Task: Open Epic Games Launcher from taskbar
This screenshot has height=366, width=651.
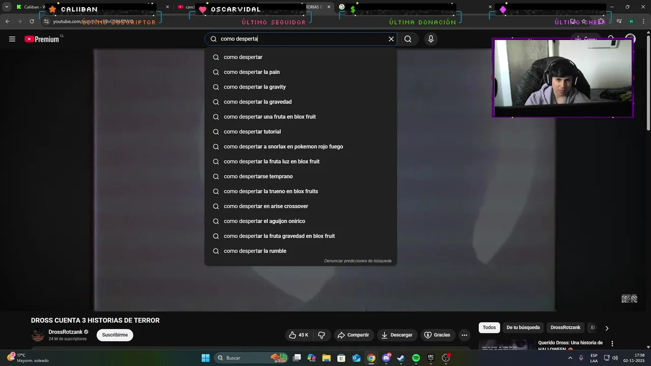Action: pyautogui.click(x=431, y=358)
